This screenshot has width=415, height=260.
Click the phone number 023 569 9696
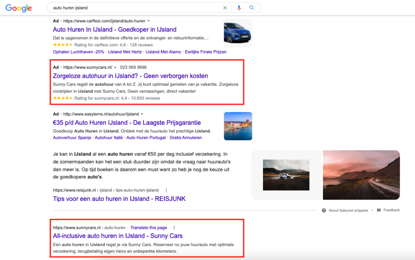click(133, 68)
